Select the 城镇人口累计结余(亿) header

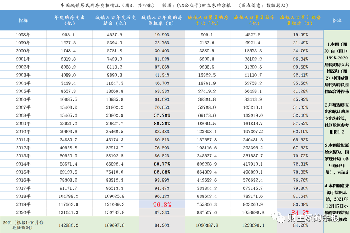coord(254,20)
